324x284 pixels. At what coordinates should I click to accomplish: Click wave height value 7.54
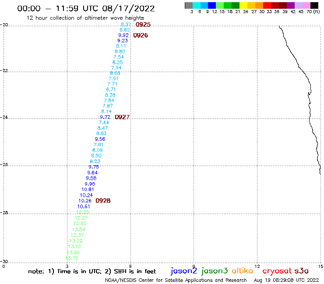[x=119, y=57]
